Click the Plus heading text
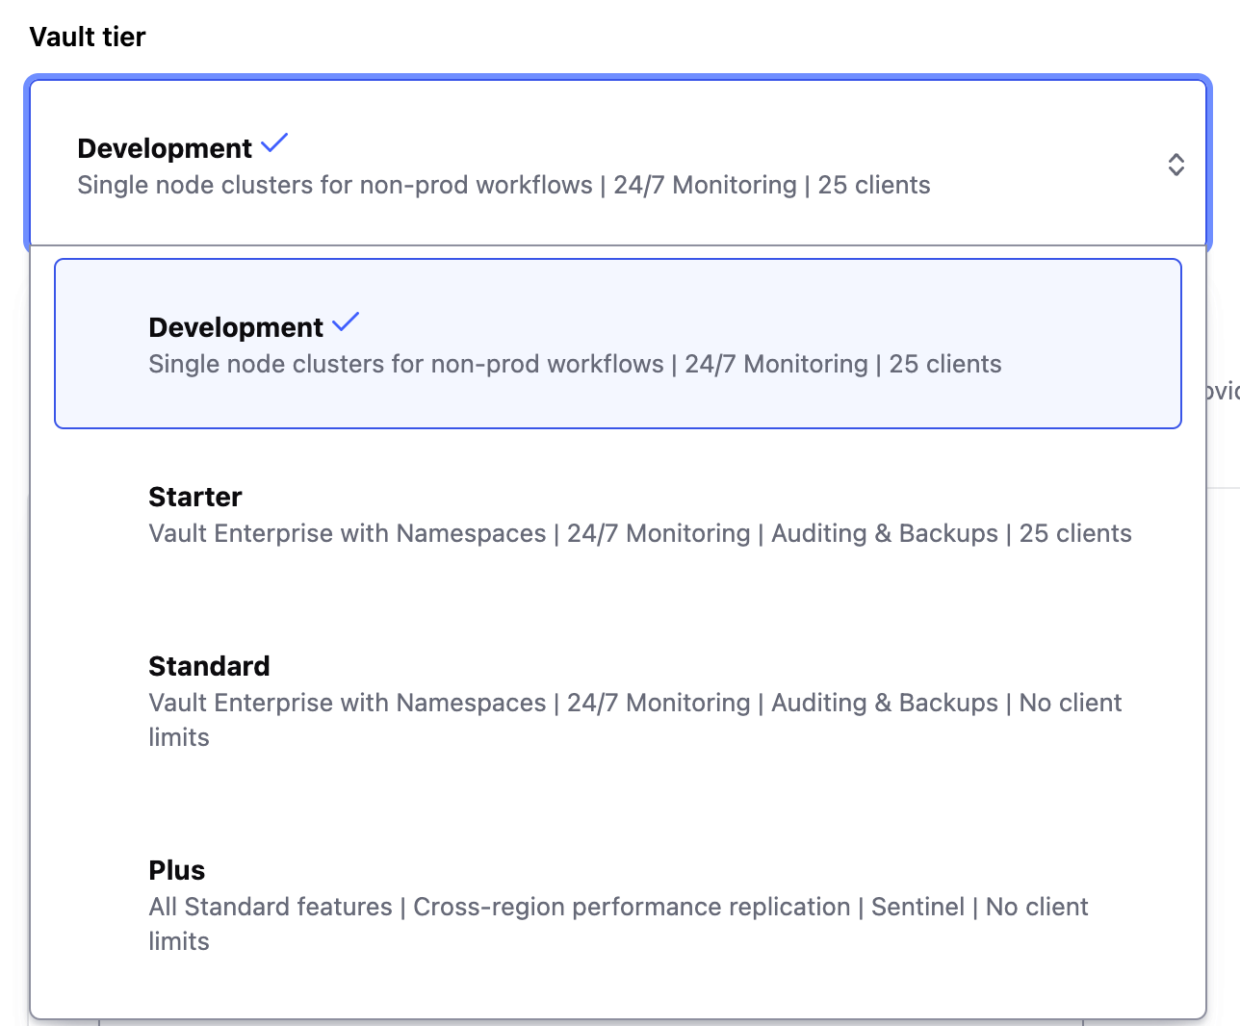The image size is (1240, 1026). (177, 870)
